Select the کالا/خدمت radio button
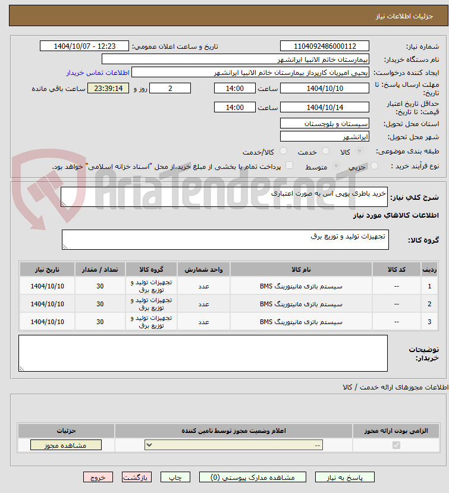Image resolution: width=449 pixels, height=493 pixels. pyautogui.click(x=283, y=151)
